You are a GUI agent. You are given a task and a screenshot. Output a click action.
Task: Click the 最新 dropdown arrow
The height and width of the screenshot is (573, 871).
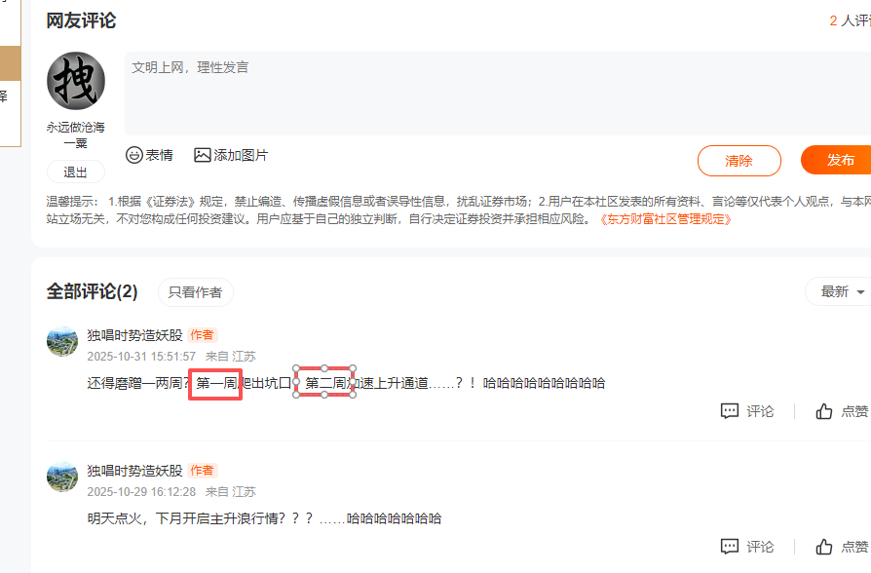(x=860, y=292)
